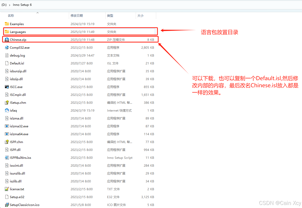Click the ISCC.exe console icon
This screenshot has height=208, width=302.
coord(7,87)
